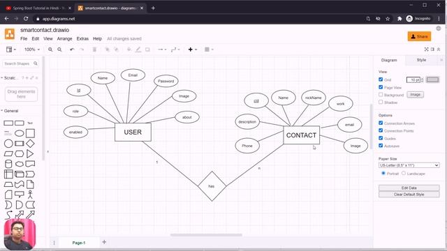Open the File menu
The image size is (447, 251).
pyautogui.click(x=24, y=39)
